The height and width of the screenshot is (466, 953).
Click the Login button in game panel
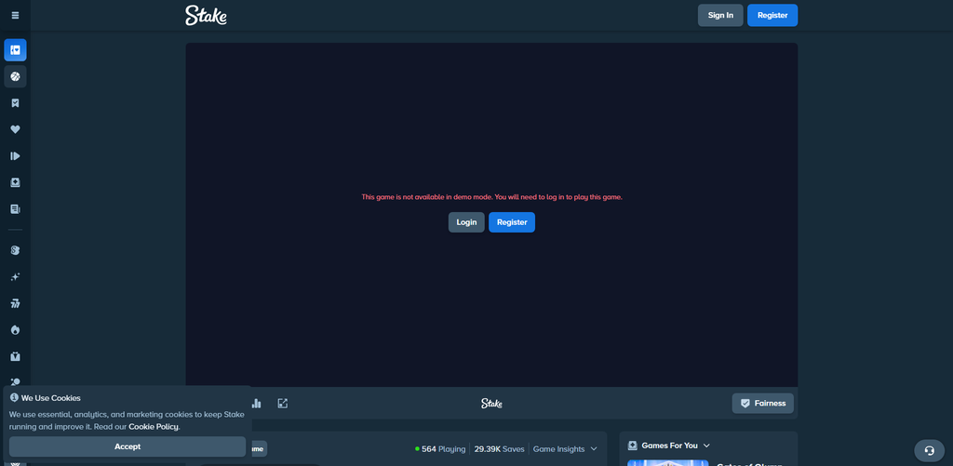click(x=466, y=222)
